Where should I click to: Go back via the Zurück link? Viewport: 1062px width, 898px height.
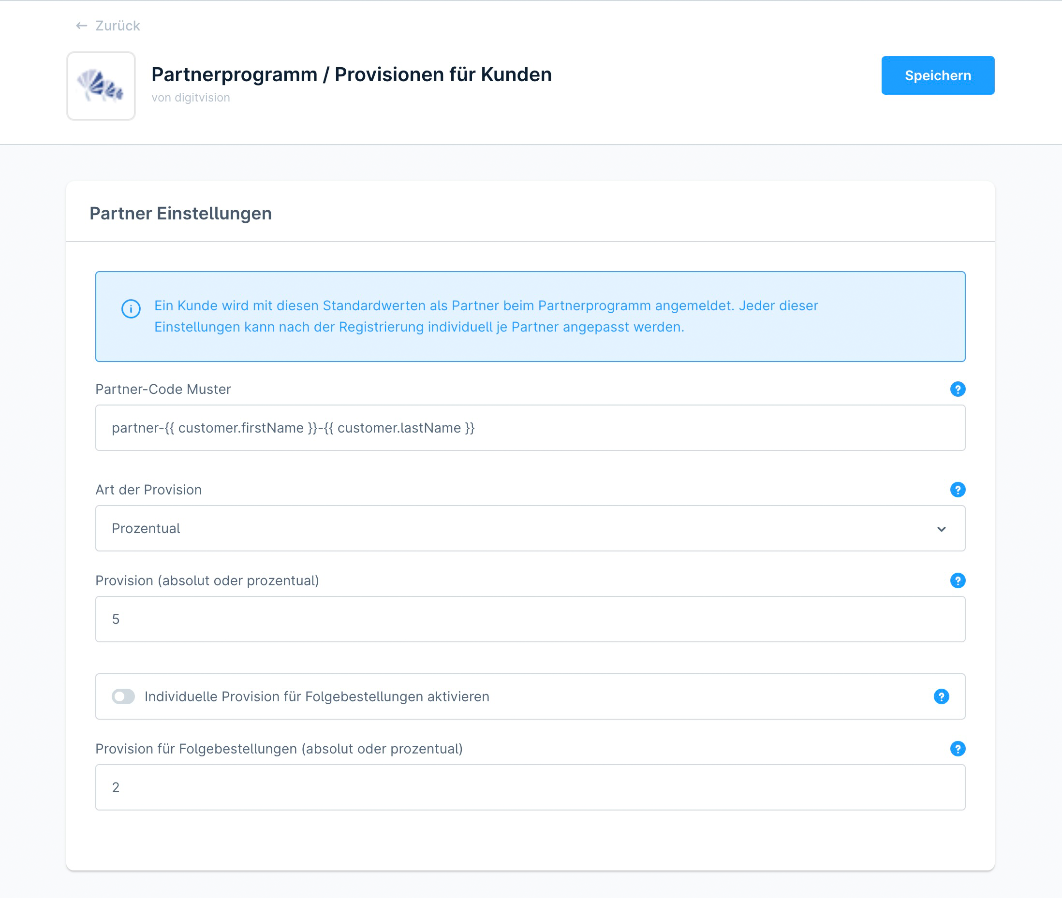tap(117, 26)
